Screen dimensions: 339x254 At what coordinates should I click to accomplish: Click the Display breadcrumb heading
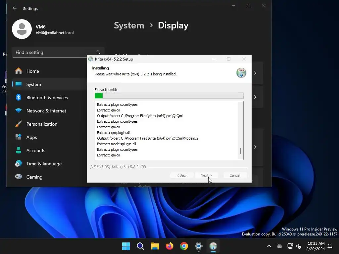[x=173, y=25]
